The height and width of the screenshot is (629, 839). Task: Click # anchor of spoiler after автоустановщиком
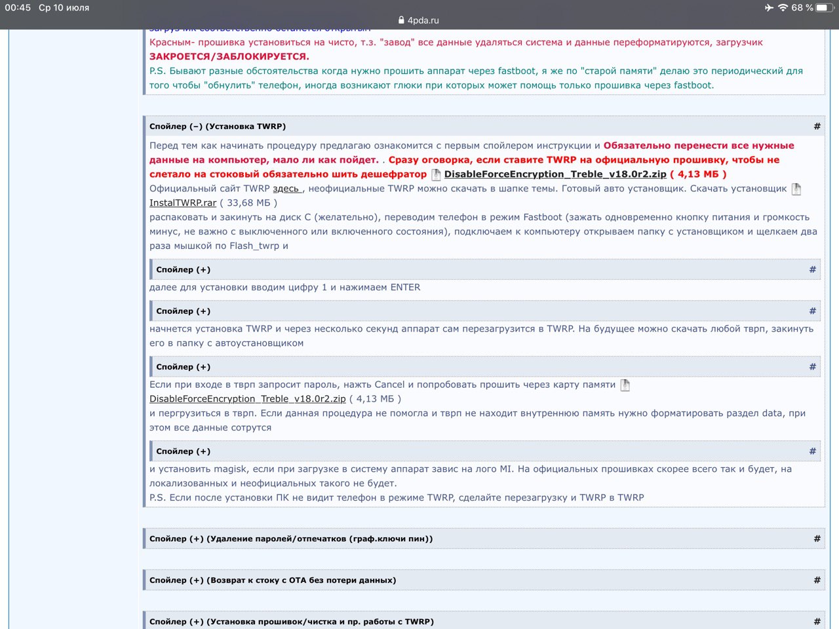pyautogui.click(x=812, y=367)
